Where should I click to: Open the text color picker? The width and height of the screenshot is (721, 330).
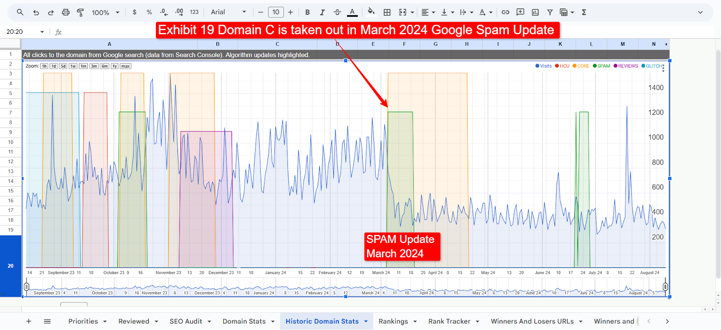(352, 12)
